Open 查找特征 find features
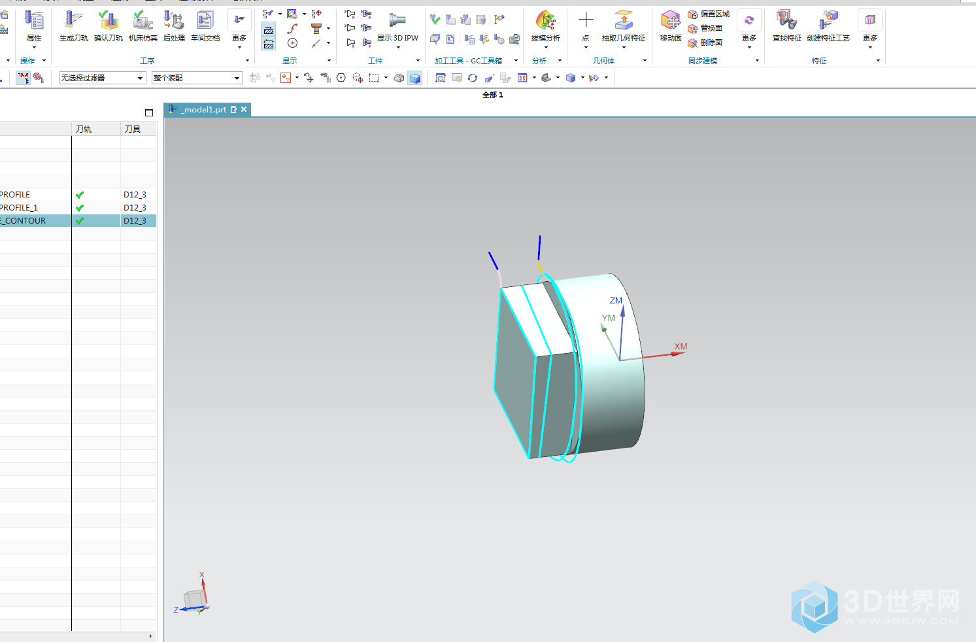 click(x=787, y=26)
